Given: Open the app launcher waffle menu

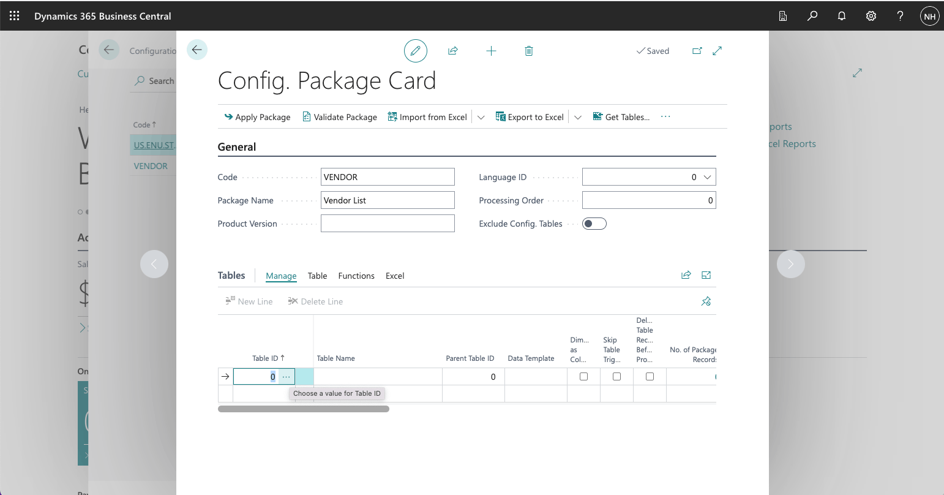Looking at the screenshot, I should [x=15, y=16].
